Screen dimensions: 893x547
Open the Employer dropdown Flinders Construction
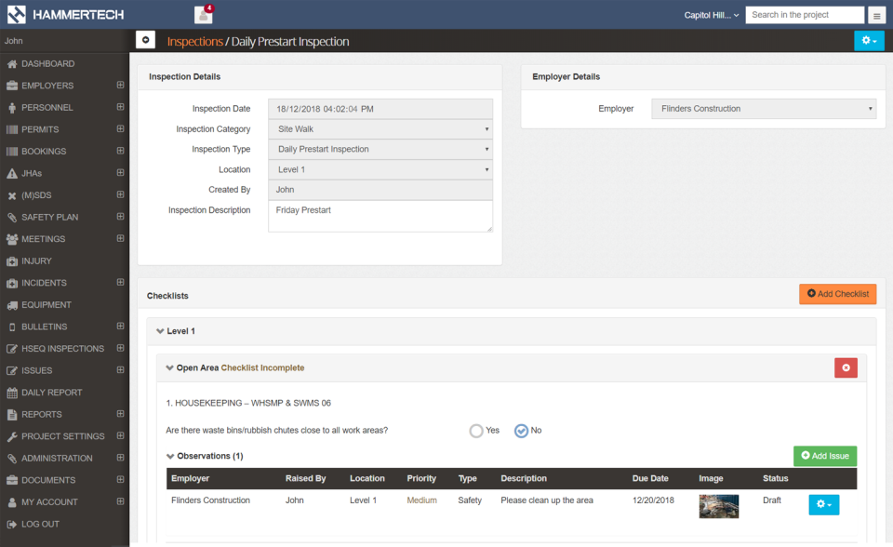point(764,109)
